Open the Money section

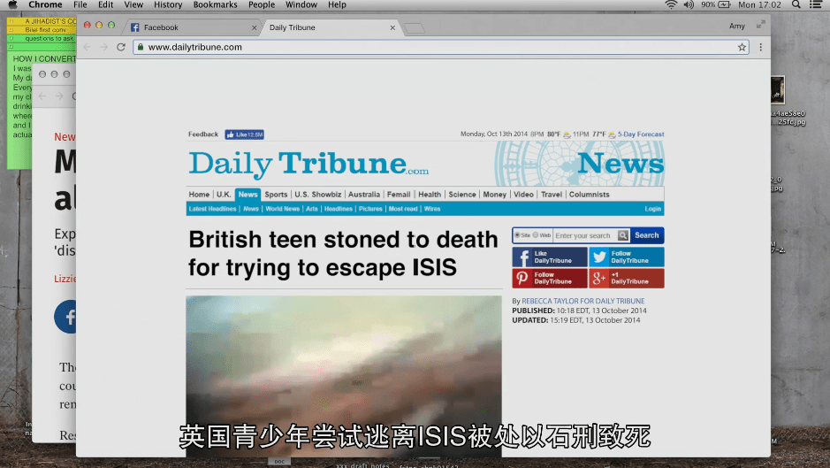click(x=494, y=195)
